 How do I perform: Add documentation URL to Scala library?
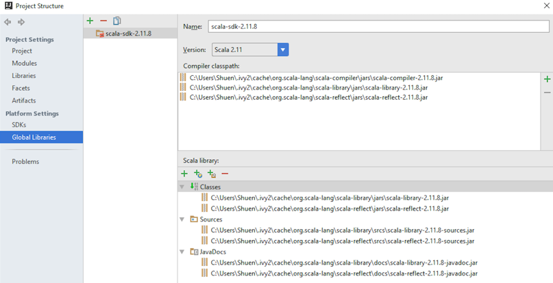coord(198,173)
